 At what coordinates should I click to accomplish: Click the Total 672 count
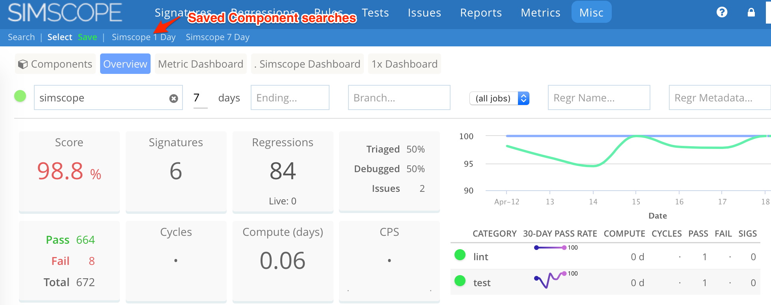(69, 282)
